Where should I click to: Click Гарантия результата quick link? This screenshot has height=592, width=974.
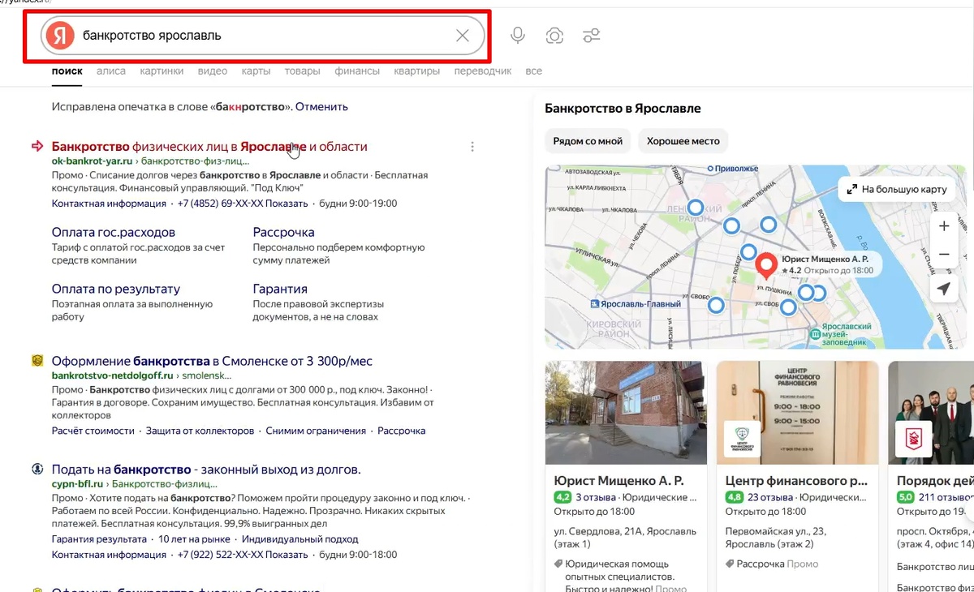click(x=100, y=539)
